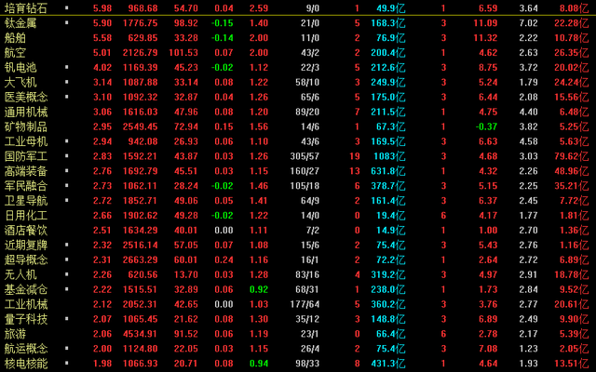Click the green 0.94 ratio for 核电核能
596x372 pixels.
coord(259,364)
